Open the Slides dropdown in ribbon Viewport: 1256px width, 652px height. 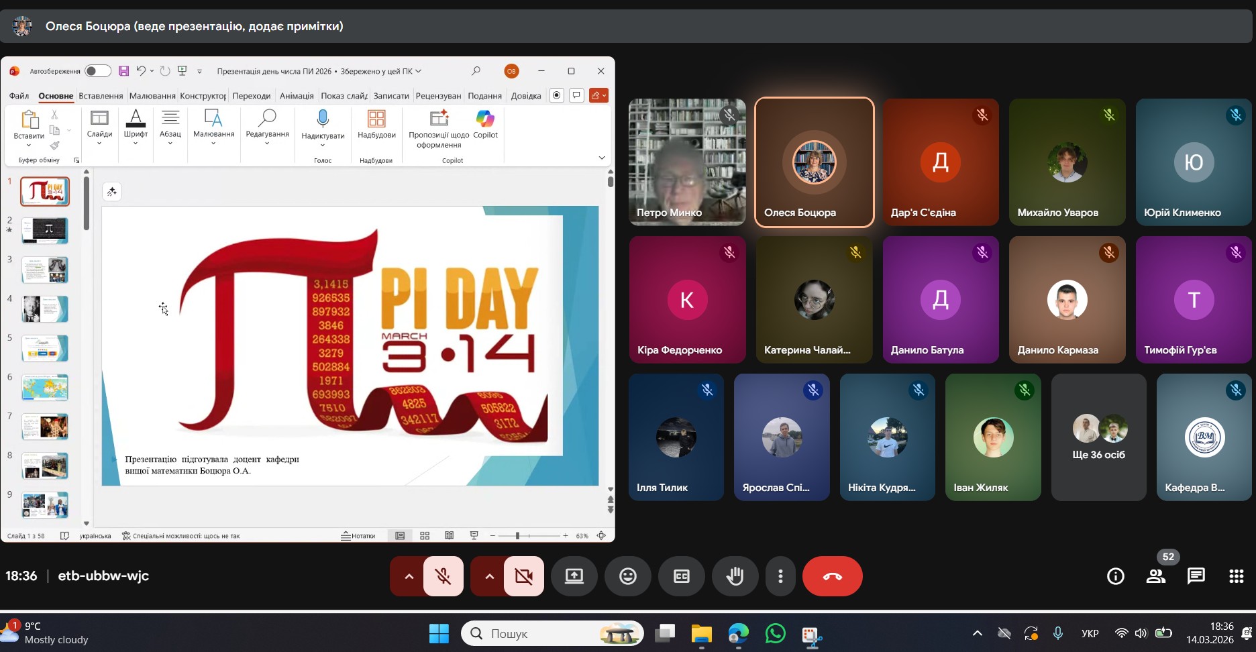[x=99, y=126]
